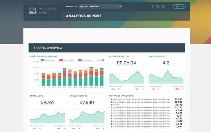Image resolution: width=211 pixels, height=132 pixels.
Task: Click the pageview count 3,056
Action: (x=179, y=124)
